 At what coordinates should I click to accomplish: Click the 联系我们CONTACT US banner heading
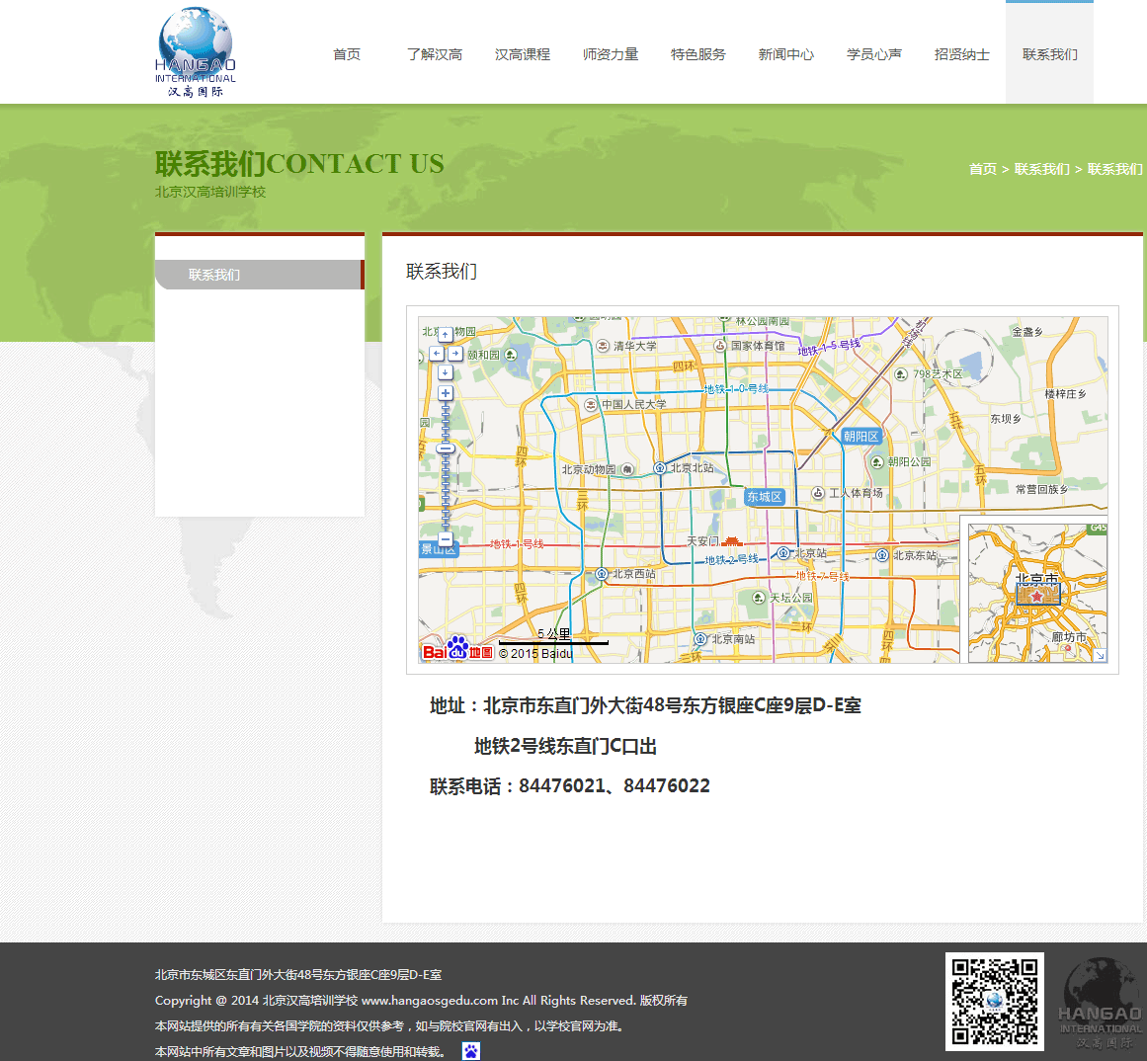[x=299, y=163]
